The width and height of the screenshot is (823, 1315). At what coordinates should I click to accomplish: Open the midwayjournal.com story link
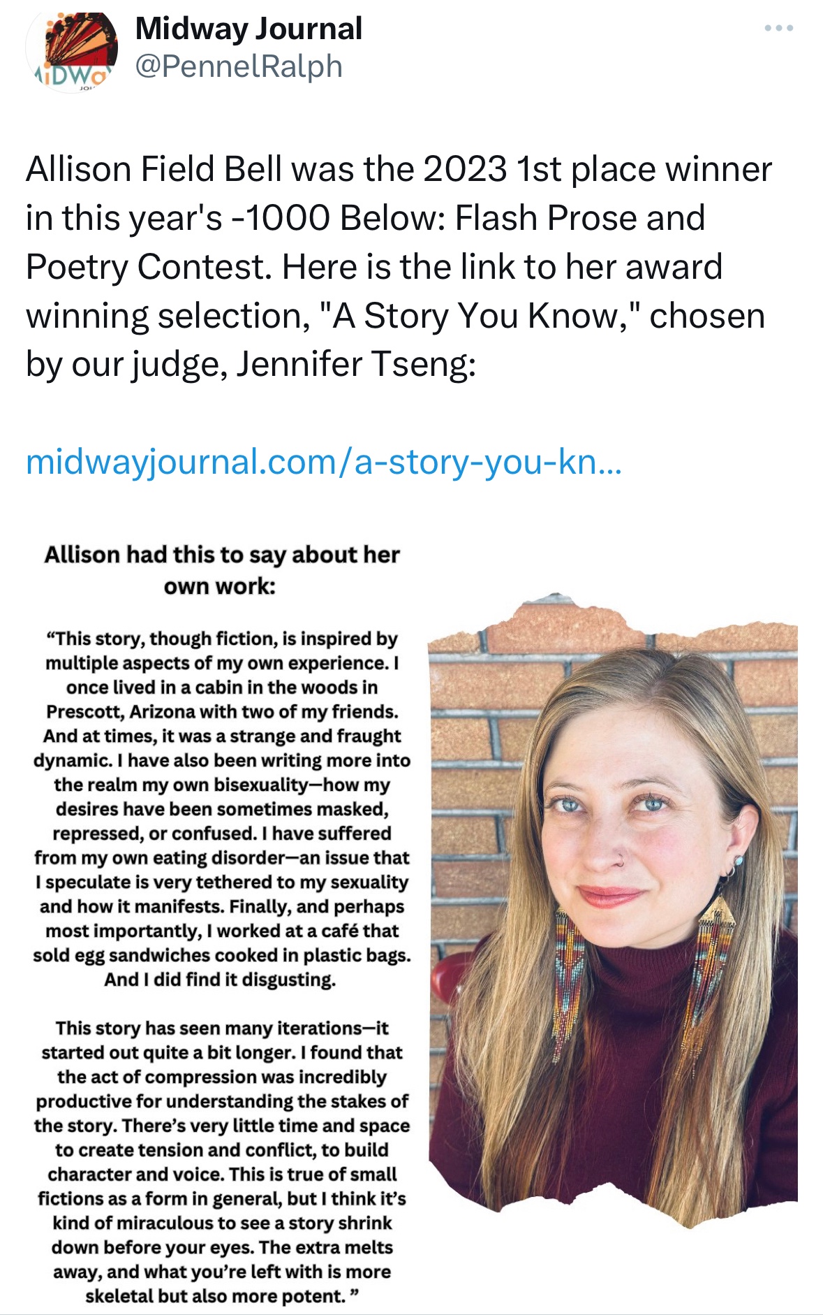click(323, 462)
